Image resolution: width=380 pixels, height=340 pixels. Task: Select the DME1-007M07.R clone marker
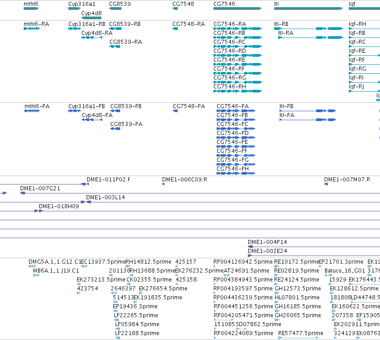tap(326, 185)
